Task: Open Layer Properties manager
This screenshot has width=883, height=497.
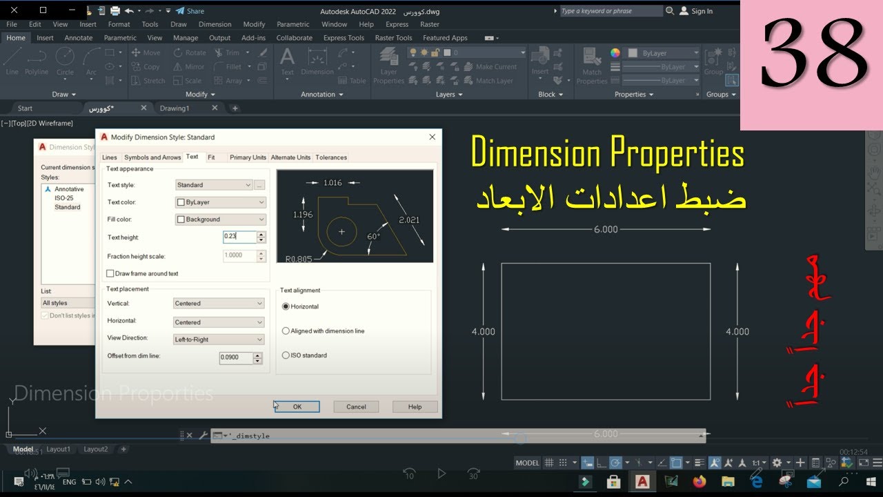Action: pos(388,66)
